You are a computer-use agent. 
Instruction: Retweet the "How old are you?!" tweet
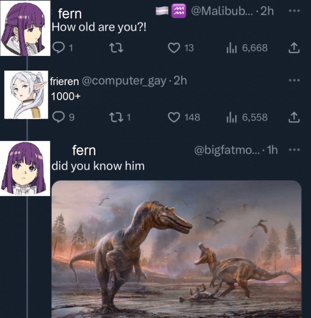point(112,48)
